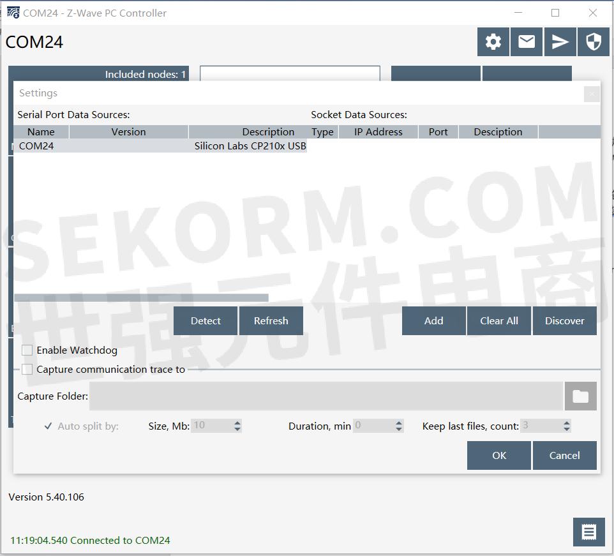This screenshot has width=614, height=556.
Task: Click the envelope message icon in the toolbar
Action: 526,41
